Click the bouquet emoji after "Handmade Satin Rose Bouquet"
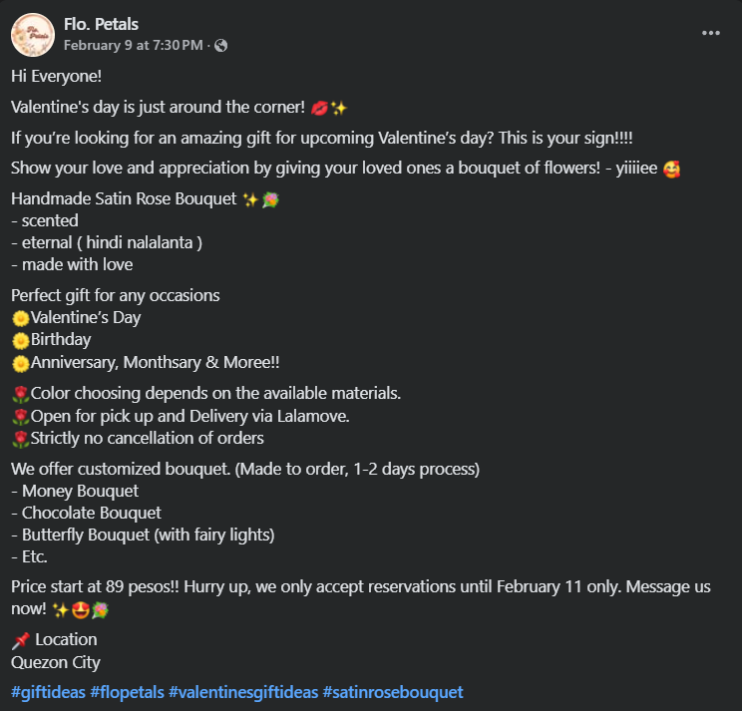The image size is (742, 711). (x=270, y=199)
